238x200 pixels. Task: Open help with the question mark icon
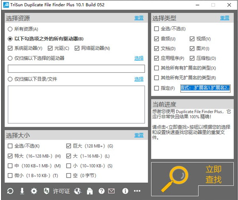click(101, 191)
